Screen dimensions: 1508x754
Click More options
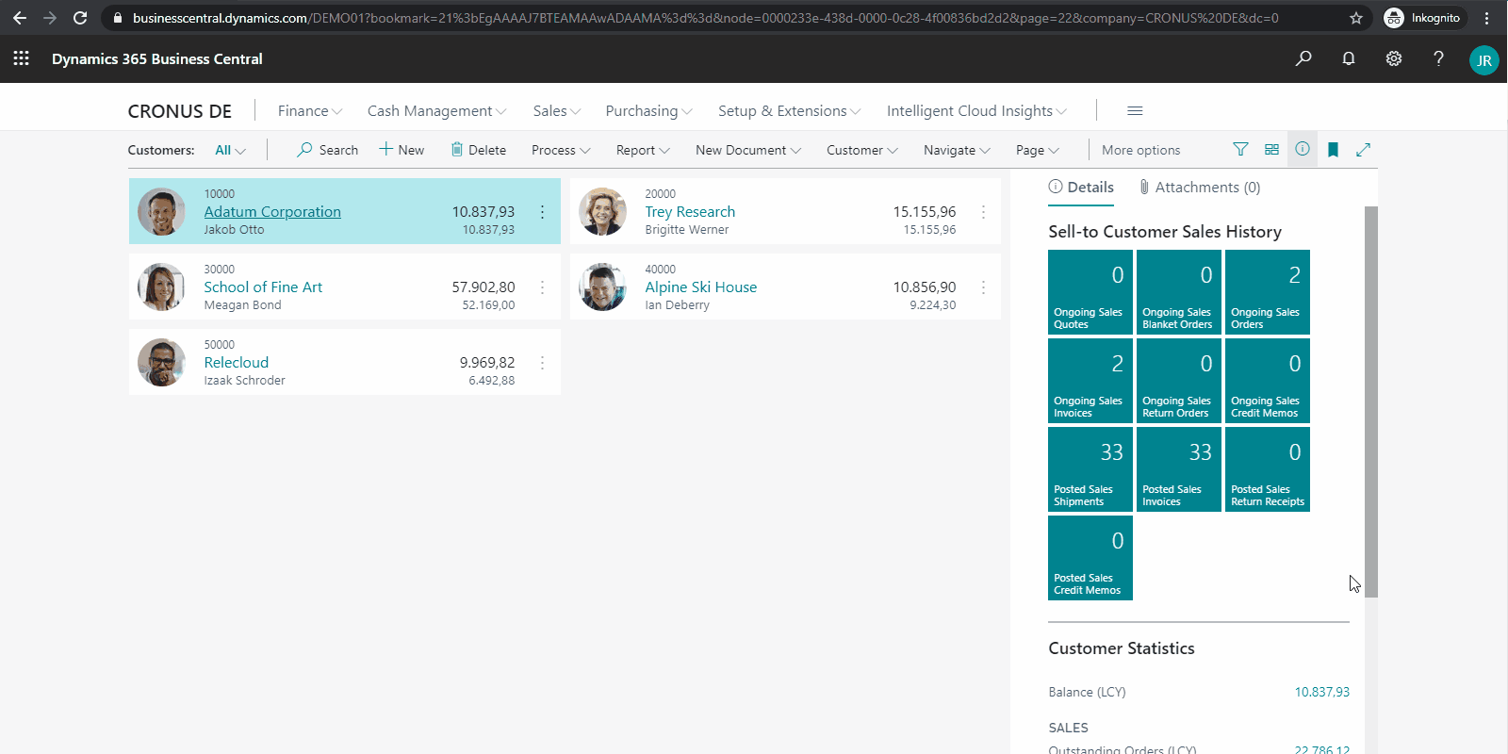pos(1140,150)
